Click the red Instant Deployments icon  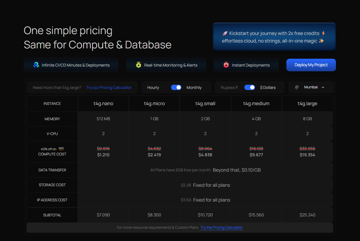coord(226,65)
